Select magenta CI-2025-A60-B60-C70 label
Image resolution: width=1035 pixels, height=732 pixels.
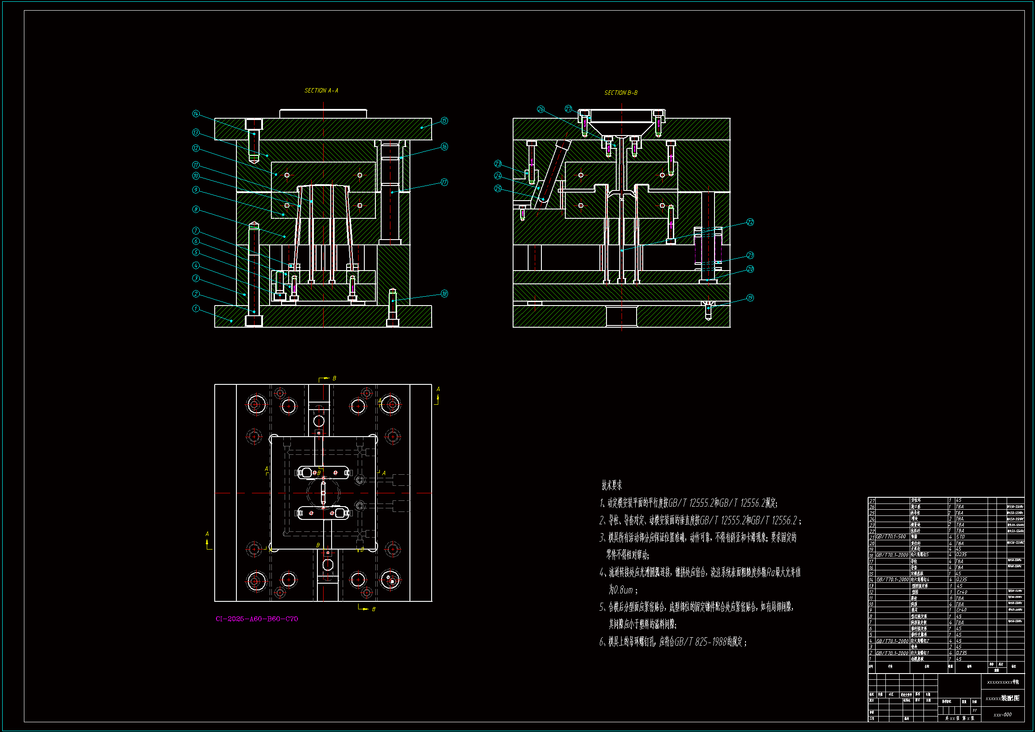tap(256, 619)
